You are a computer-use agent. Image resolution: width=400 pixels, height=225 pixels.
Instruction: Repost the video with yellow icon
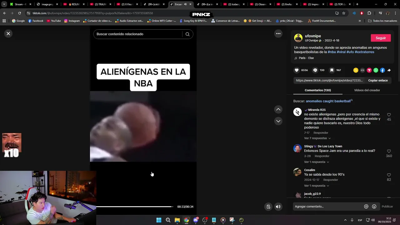click(356, 70)
